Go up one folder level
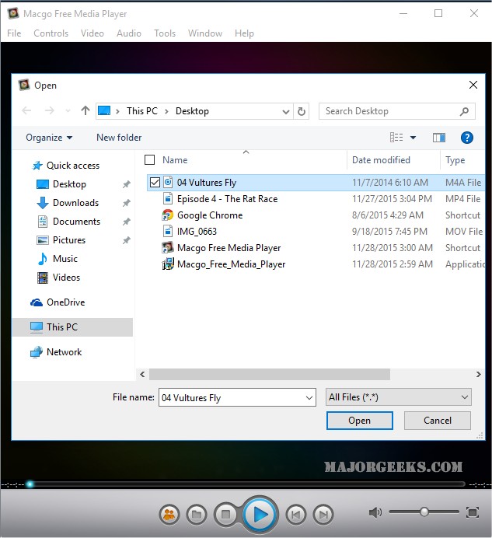Image resolution: width=492 pixels, height=538 pixels. (85, 110)
